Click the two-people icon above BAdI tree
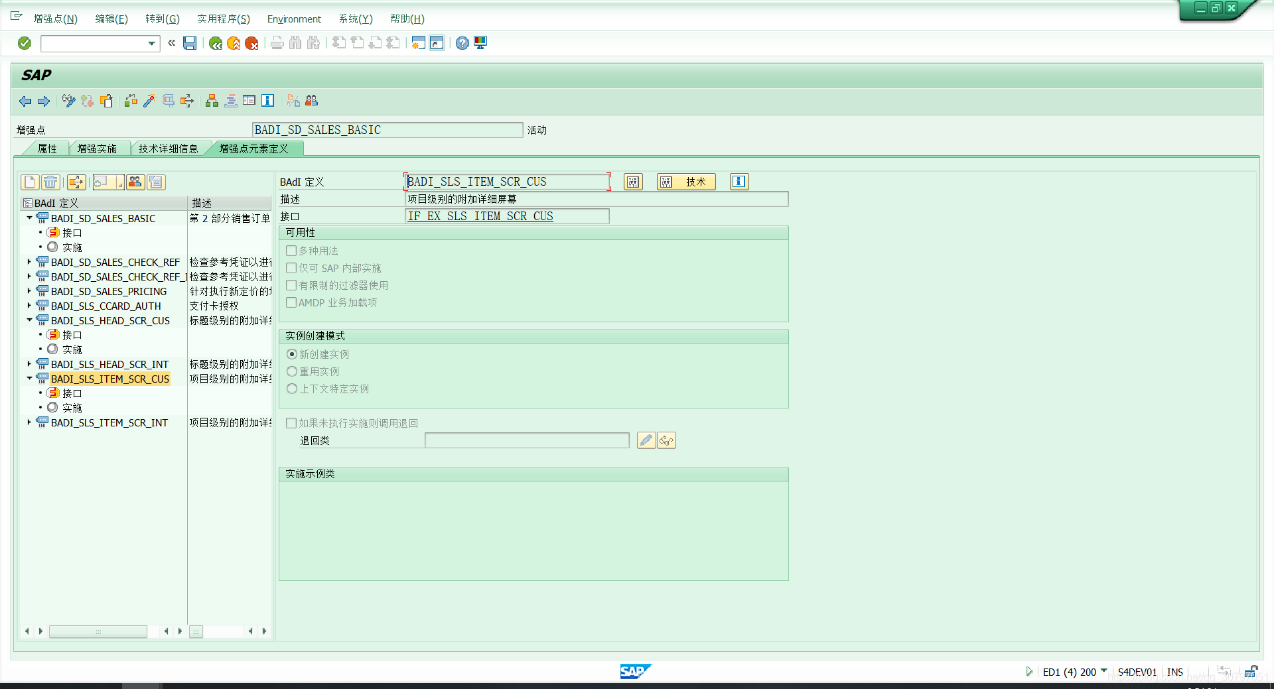 (135, 182)
